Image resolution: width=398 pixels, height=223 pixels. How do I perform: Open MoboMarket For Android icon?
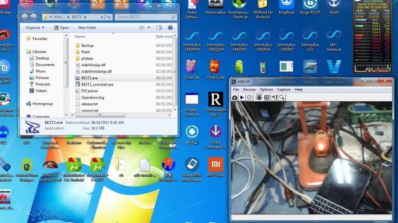(x=73, y=169)
